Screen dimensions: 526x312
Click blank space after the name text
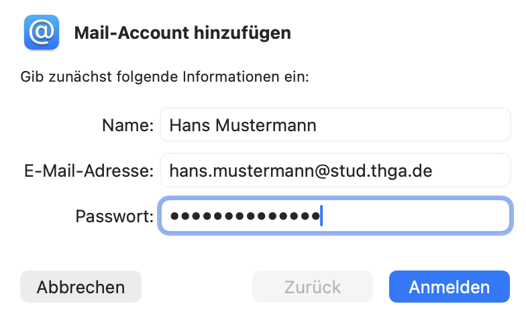click(409, 125)
